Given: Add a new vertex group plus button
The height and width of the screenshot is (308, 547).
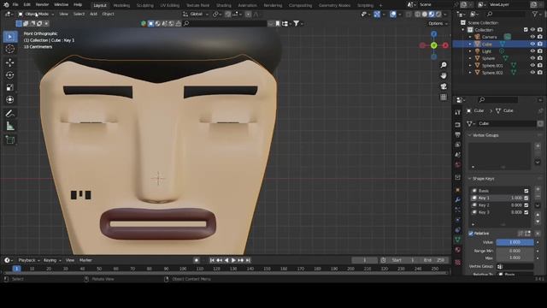Looking at the screenshot, I should pos(538,146).
